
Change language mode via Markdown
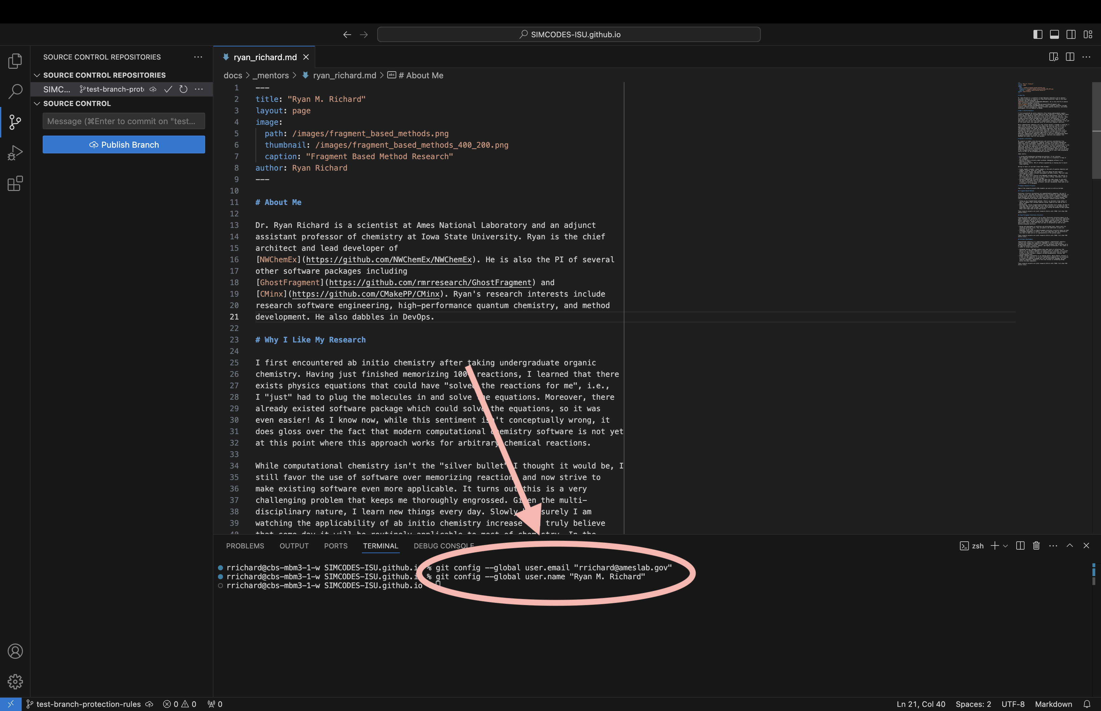(x=1054, y=704)
